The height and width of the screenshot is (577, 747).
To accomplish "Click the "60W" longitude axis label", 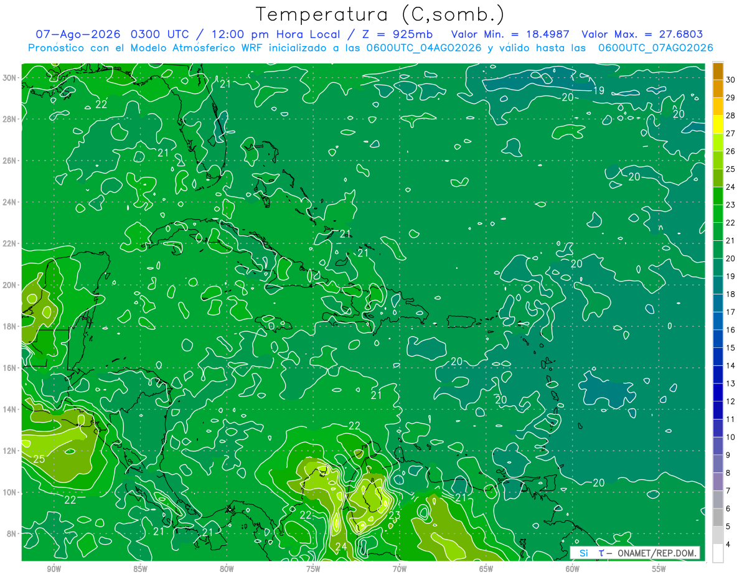I will pyautogui.click(x=573, y=569).
